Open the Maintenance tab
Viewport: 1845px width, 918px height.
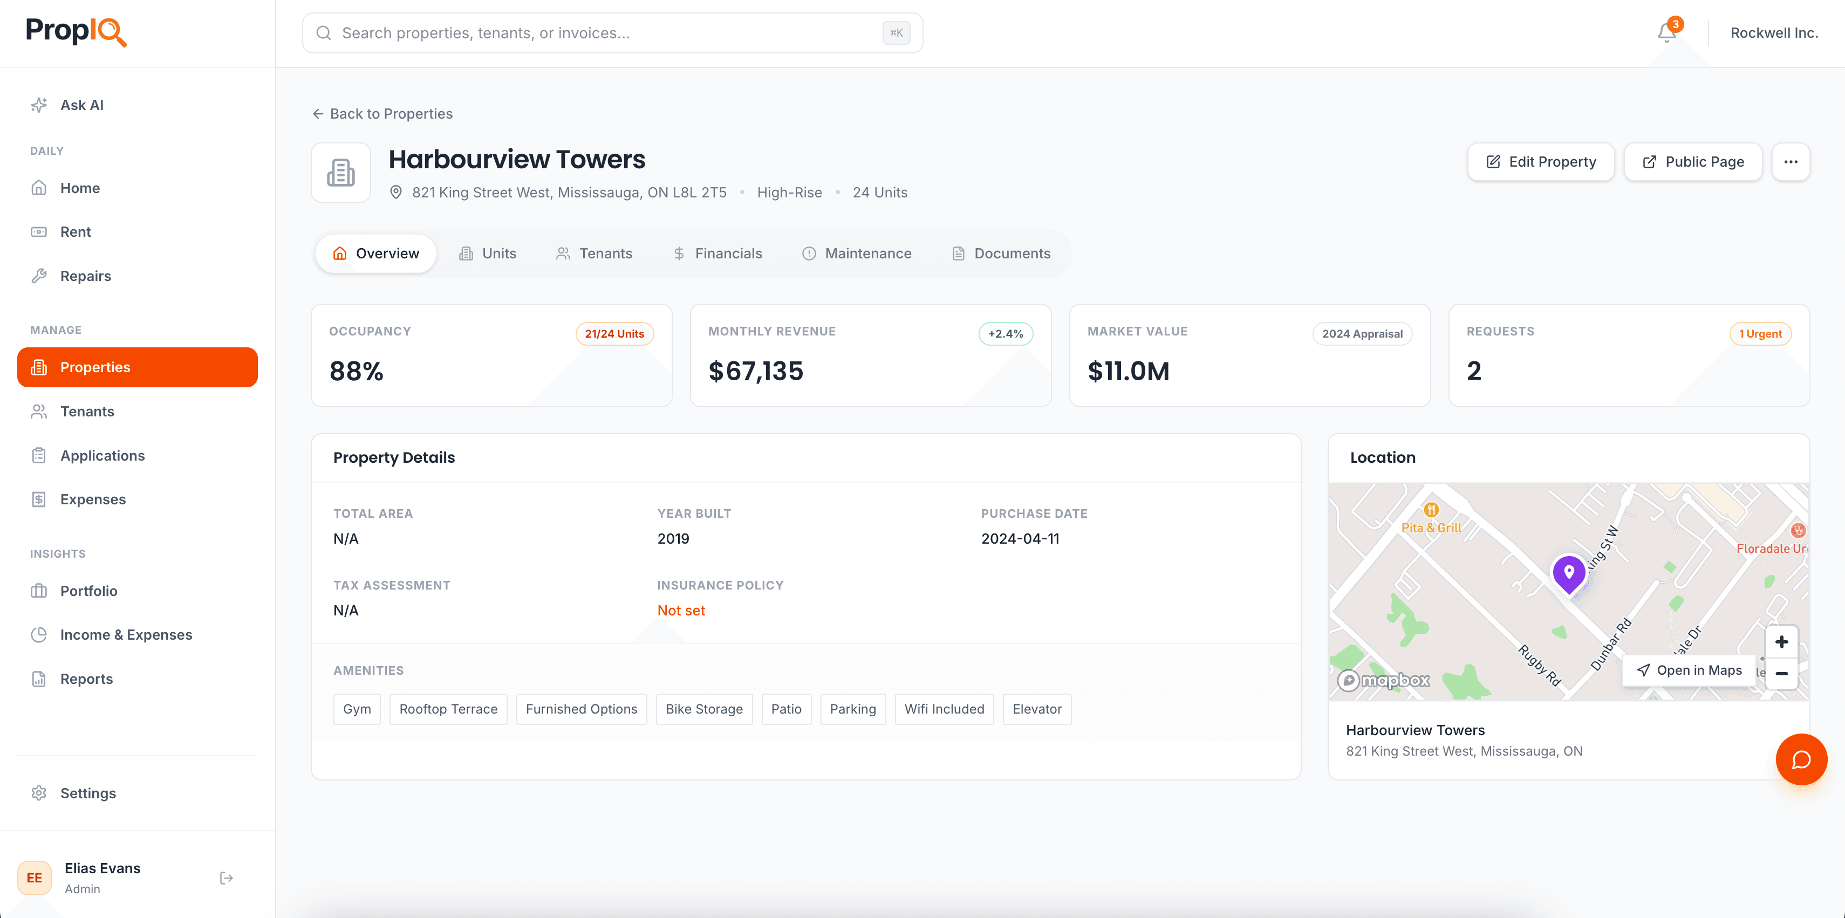click(x=857, y=254)
